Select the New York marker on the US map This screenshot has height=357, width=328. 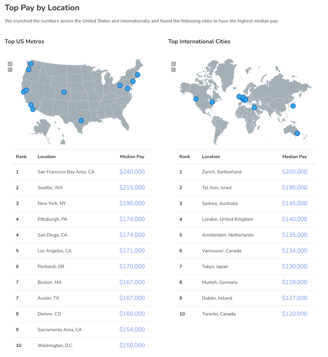point(133,81)
